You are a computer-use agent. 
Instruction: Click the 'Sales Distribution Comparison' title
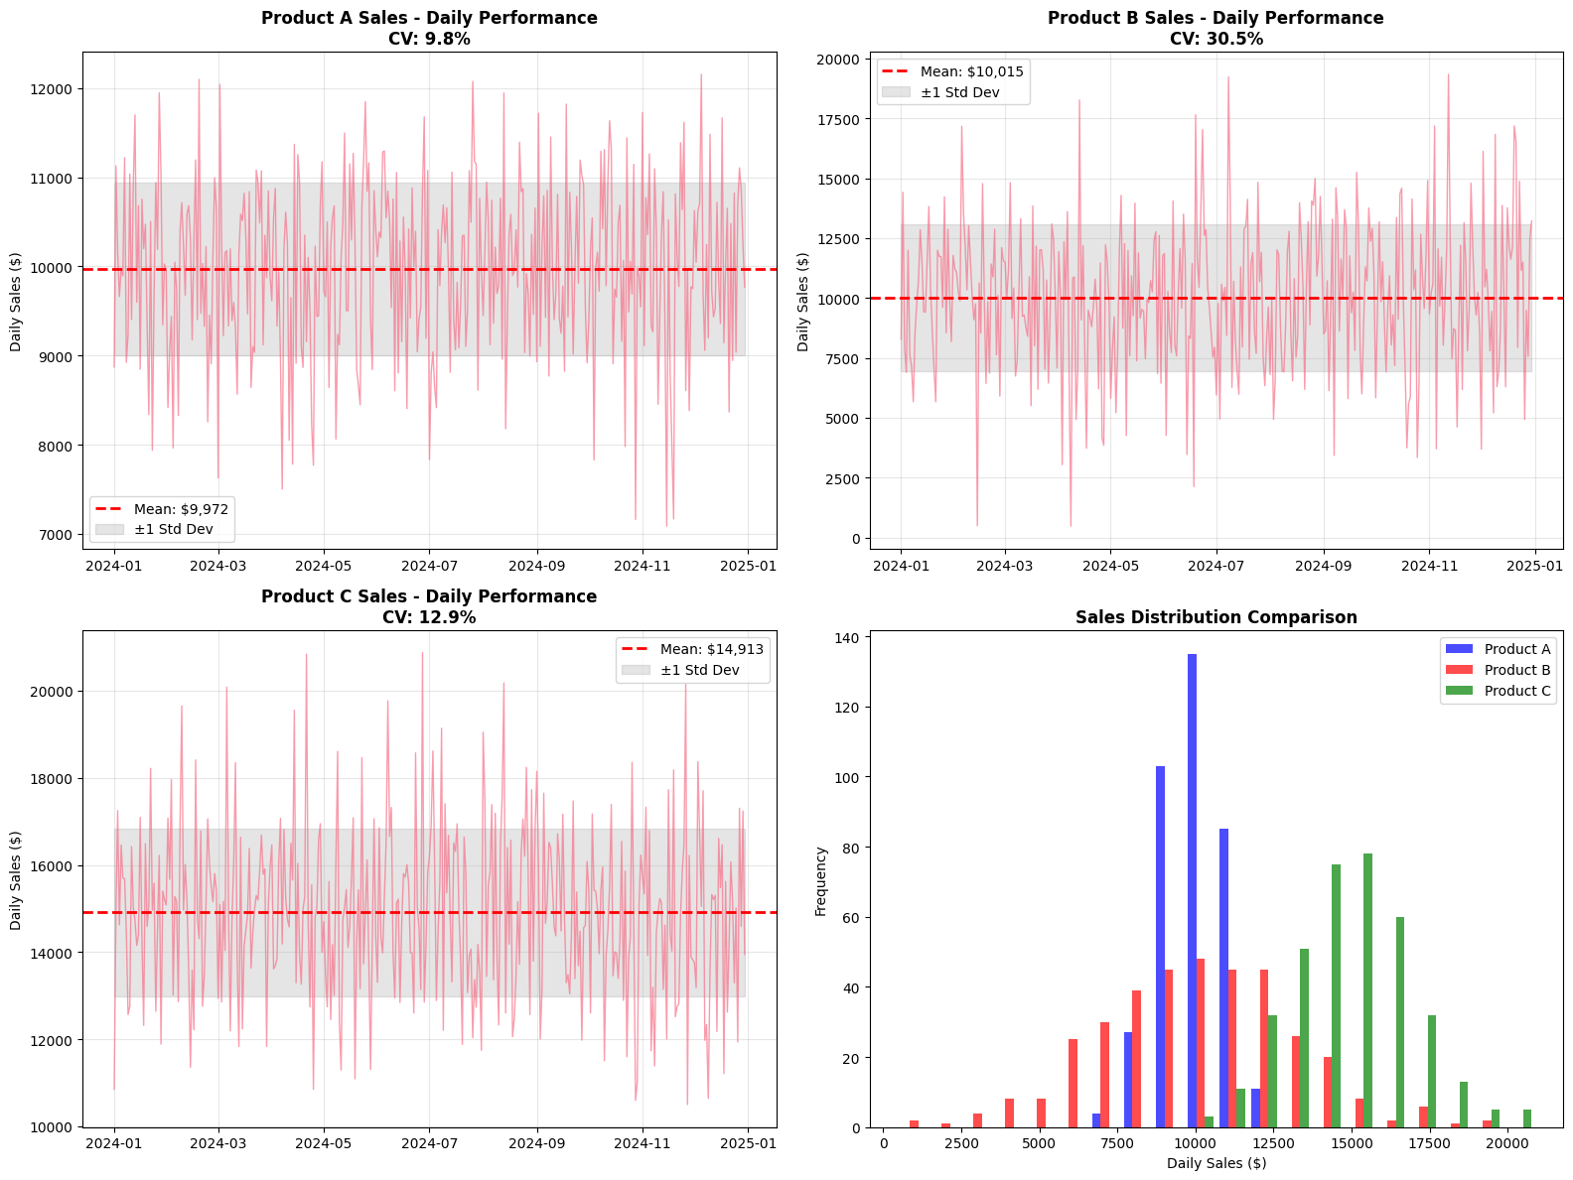1215,617
